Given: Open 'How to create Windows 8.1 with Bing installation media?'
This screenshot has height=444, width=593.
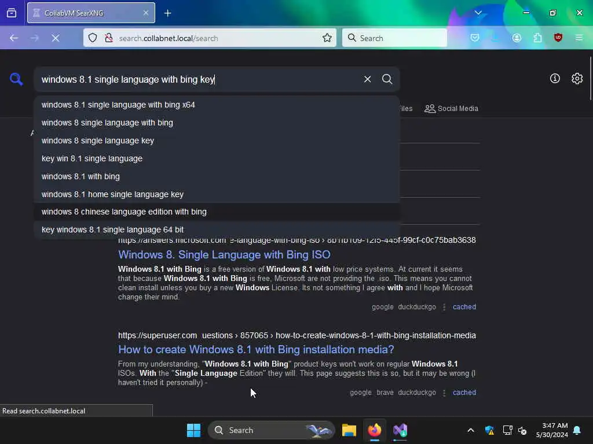Looking at the screenshot, I should tap(256, 349).
